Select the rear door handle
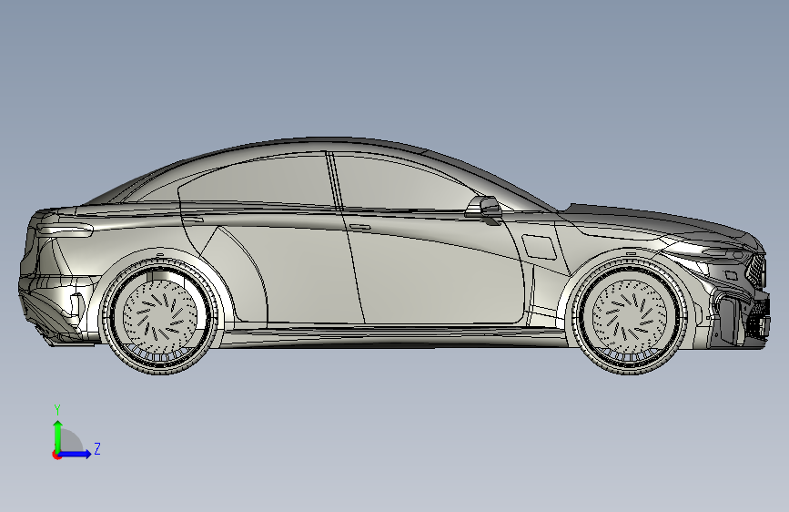 (x=193, y=220)
